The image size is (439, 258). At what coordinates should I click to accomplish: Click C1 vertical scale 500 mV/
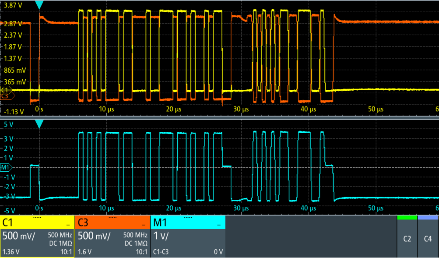(19, 236)
